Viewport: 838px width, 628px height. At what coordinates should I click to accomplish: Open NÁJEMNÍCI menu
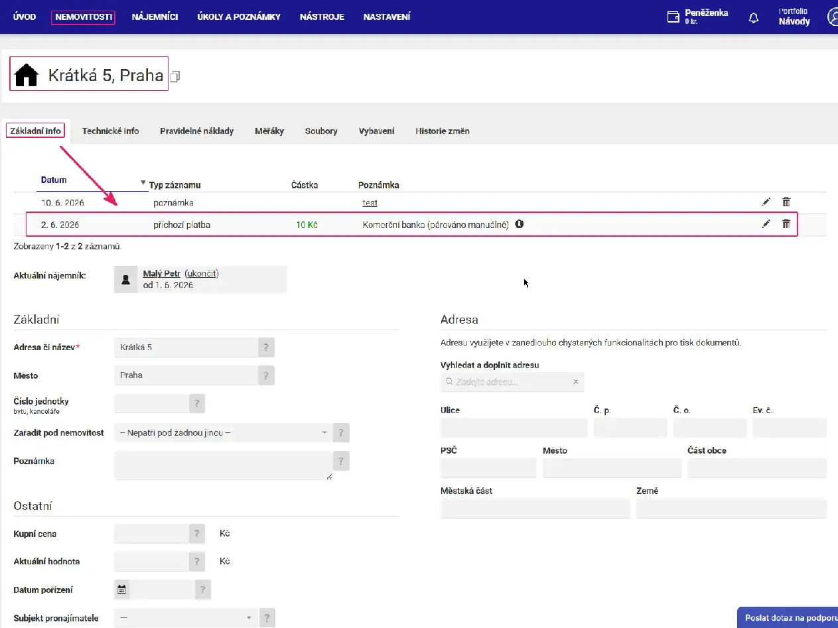[x=155, y=17]
